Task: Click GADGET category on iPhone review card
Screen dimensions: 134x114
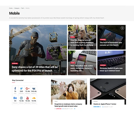Action: (x=95, y=101)
